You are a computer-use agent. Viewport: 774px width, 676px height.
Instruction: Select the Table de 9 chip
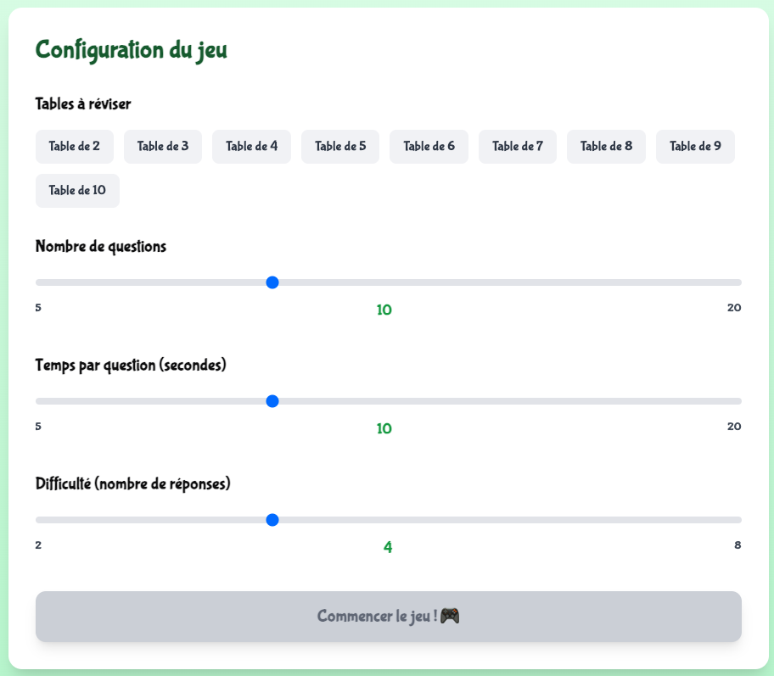[695, 147]
